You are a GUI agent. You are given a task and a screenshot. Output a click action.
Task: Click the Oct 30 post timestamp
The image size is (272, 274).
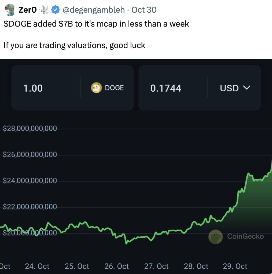pyautogui.click(x=144, y=10)
